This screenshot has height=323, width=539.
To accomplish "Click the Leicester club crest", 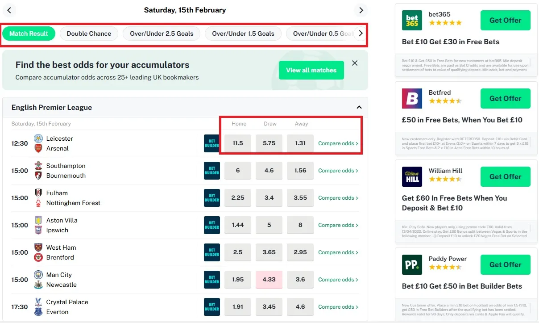I will 38,138.
